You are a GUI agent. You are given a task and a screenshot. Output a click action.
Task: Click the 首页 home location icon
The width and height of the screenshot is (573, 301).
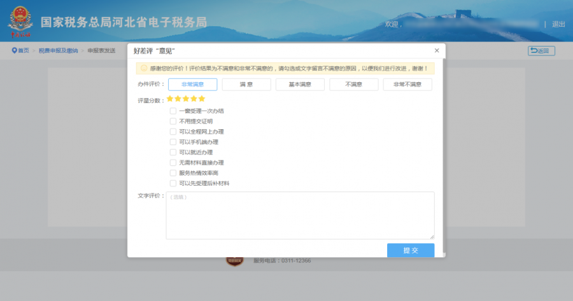click(14, 50)
